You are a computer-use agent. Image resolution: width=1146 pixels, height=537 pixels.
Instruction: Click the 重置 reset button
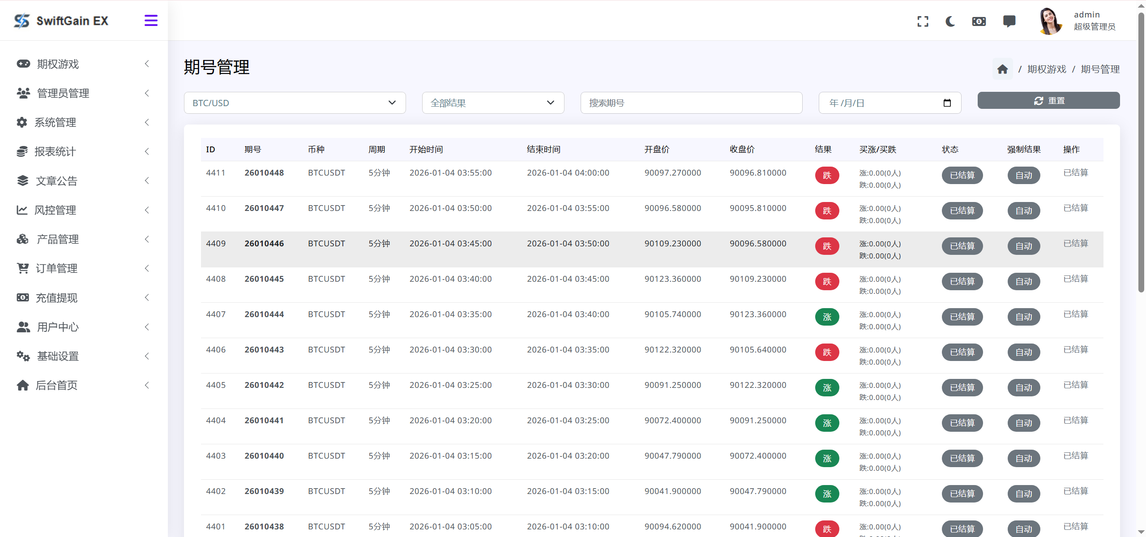click(1048, 100)
